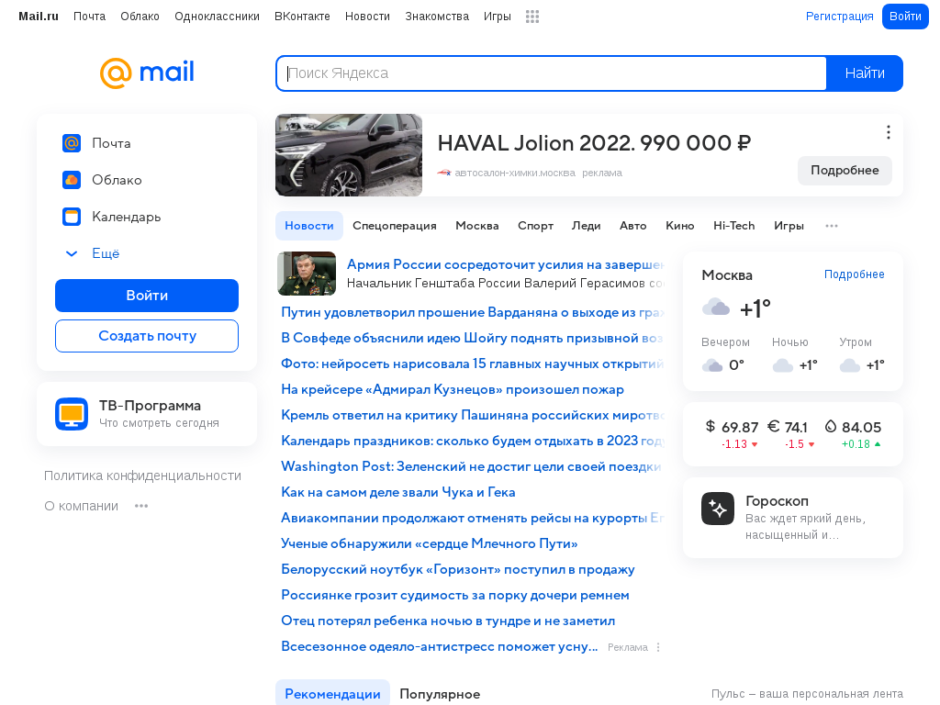Viewport: 940px width, 705px height.
Task: Switch to the Кино news tab
Action: 680,226
